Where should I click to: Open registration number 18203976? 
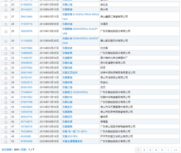point(26,31)
